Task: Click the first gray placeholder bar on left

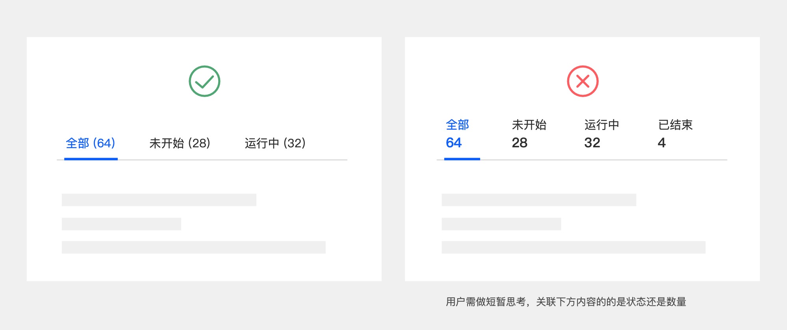Action: [158, 200]
